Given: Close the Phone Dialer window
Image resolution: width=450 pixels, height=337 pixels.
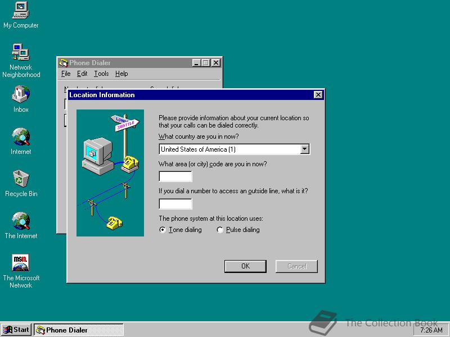Looking at the screenshot, I should [x=216, y=63].
